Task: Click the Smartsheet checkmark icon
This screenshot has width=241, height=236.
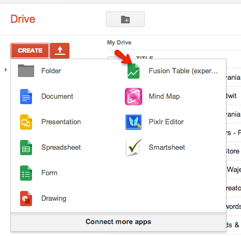Action: [134, 148]
